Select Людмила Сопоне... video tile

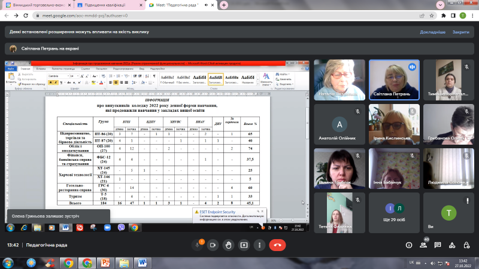coord(448,169)
